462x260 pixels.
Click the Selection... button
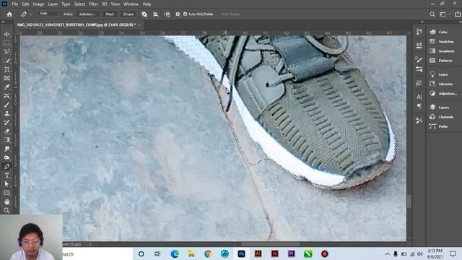click(87, 14)
